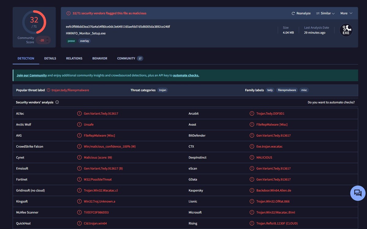Vote down on the Community Score
Viewport: 367px width, 229px height.
(47, 42)
